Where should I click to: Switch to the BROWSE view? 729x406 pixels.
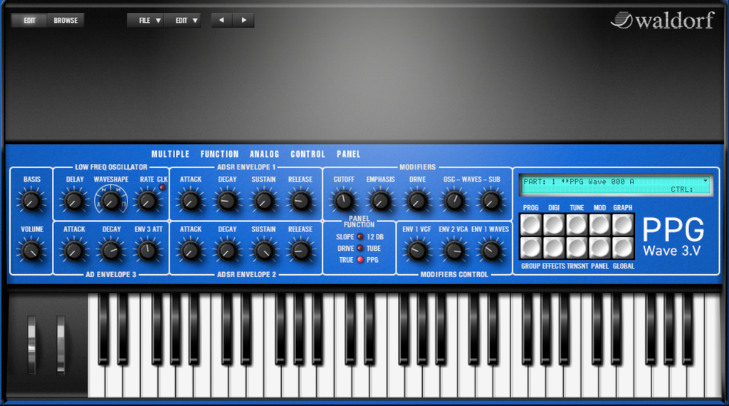pos(65,21)
